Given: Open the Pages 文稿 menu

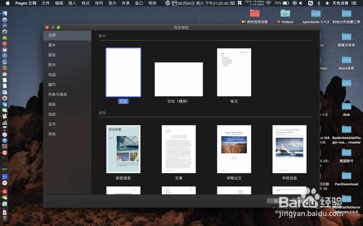Looking at the screenshot, I should pyautogui.click(x=26, y=3).
